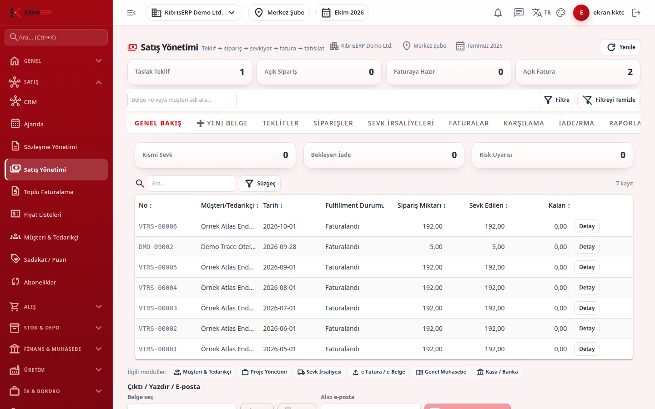
Task: Collapse the sidebar with the hamburger icon
Action: click(x=131, y=13)
